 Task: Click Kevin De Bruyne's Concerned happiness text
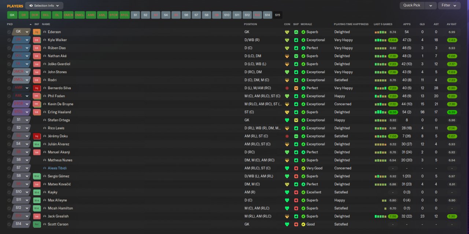pos(343,104)
